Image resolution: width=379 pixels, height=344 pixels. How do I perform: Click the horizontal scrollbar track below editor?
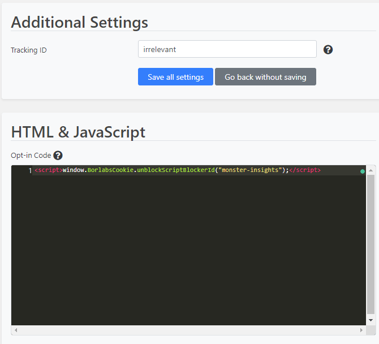click(188, 330)
